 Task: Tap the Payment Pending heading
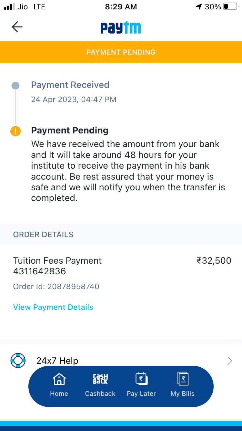click(70, 131)
